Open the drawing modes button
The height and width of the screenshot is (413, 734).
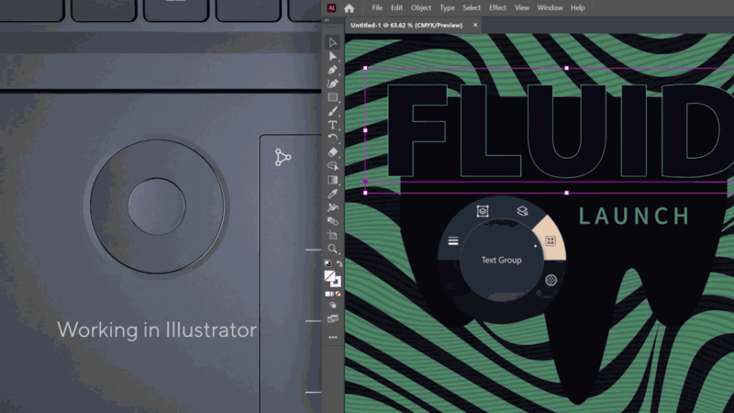332,306
